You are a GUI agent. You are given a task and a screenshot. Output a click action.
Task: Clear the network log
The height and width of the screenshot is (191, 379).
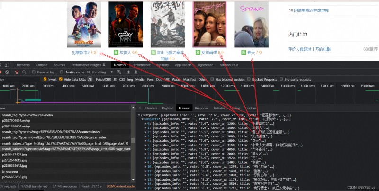click(7, 72)
